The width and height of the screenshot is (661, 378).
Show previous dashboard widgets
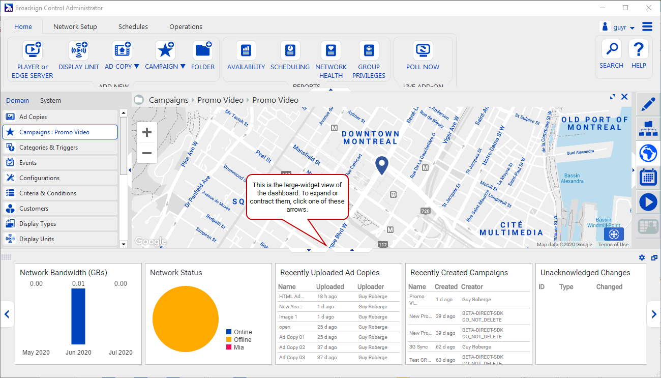click(7, 315)
